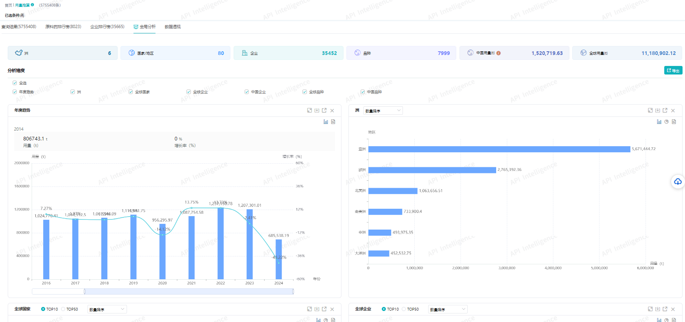Screen dimensions: 685x322
Task: Select bar chart view in 年度趋势 panel
Action: 326,122
